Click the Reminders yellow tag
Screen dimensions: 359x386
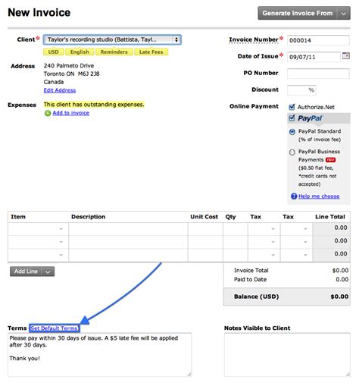point(114,52)
